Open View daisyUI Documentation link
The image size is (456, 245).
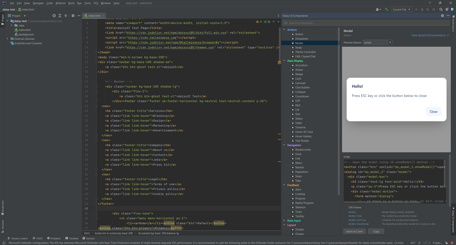(x=430, y=35)
